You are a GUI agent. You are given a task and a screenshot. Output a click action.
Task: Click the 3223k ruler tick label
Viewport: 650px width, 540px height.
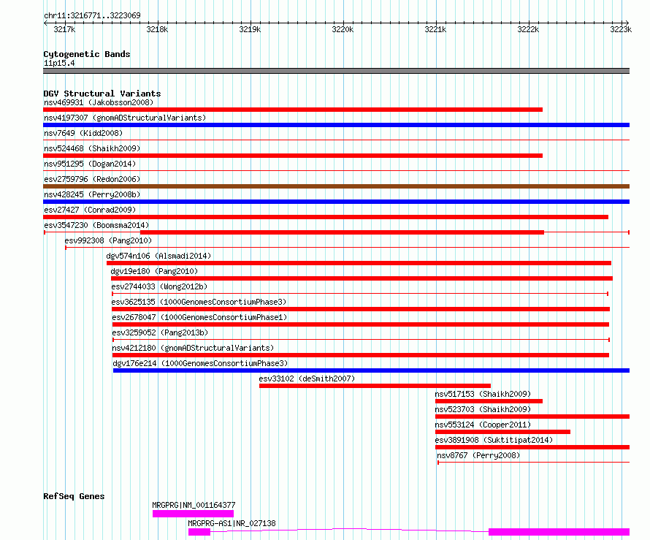621,29
